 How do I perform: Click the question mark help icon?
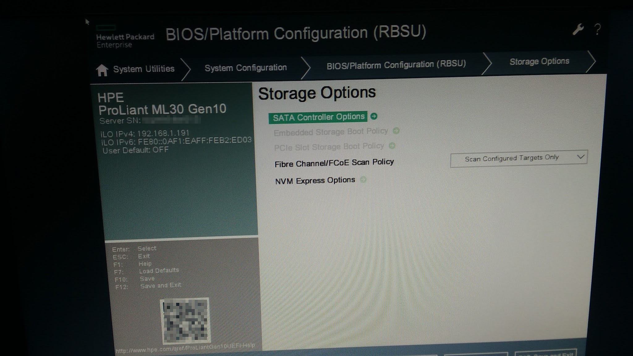point(597,30)
